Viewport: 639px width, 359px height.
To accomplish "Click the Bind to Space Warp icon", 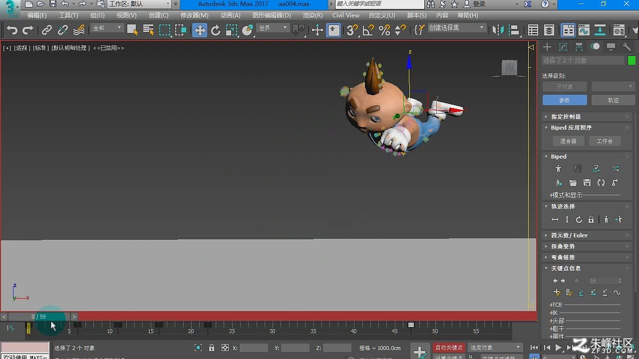I will pyautogui.click(x=79, y=30).
